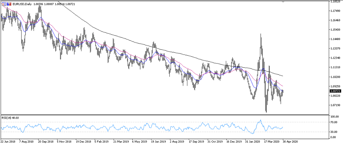
Task: Click the 6 May 2019 date label
Action: tap(140, 141)
